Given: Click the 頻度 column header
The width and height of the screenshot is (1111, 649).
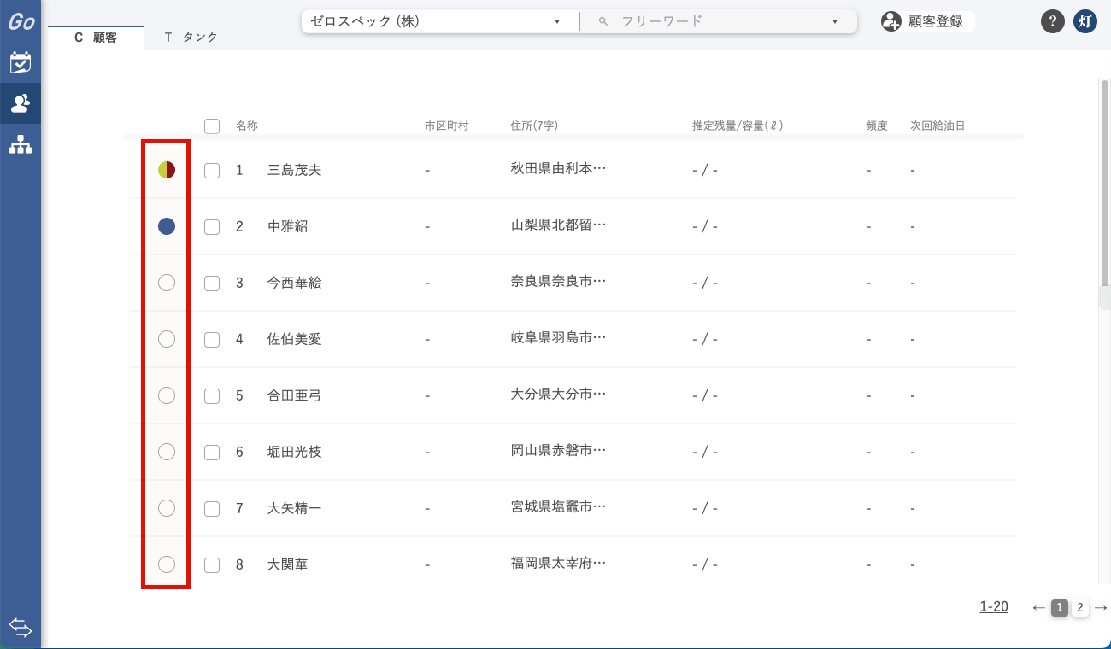Looking at the screenshot, I should (877, 126).
